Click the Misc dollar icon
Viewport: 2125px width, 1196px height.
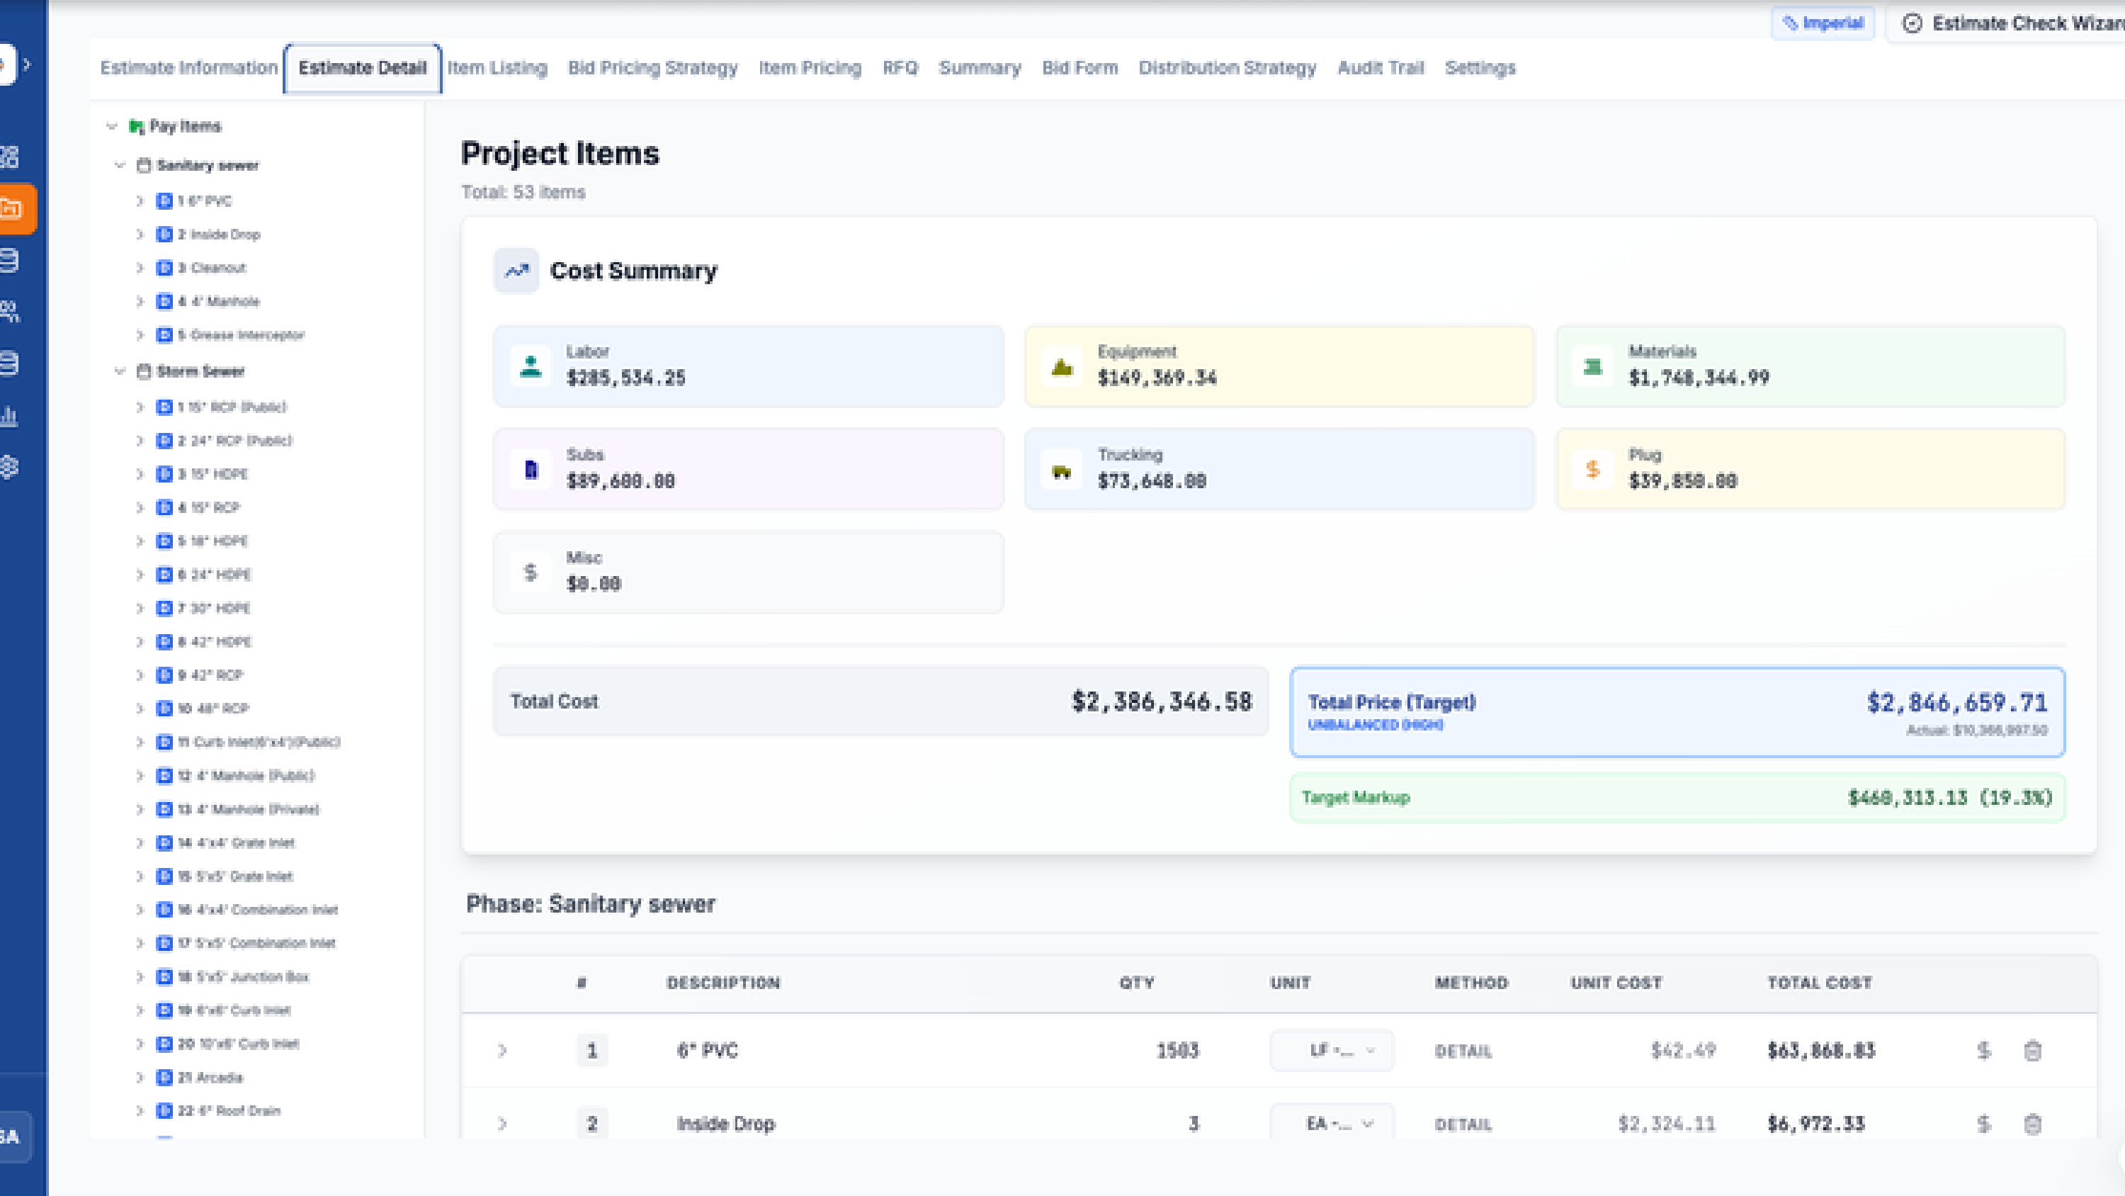(x=531, y=571)
